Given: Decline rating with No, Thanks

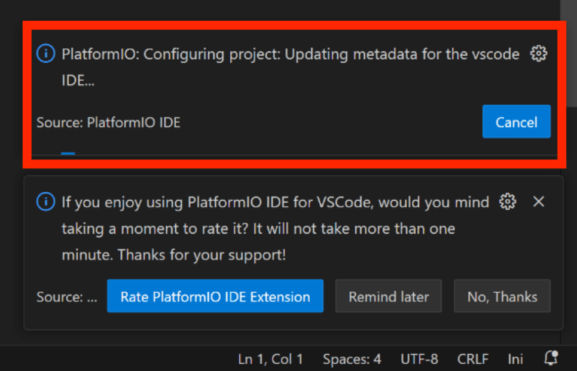Looking at the screenshot, I should click(x=502, y=296).
